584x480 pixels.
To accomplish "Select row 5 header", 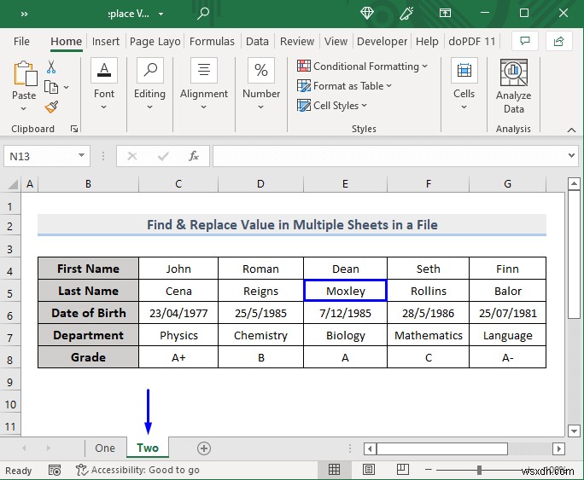I will pyautogui.click(x=10, y=294).
